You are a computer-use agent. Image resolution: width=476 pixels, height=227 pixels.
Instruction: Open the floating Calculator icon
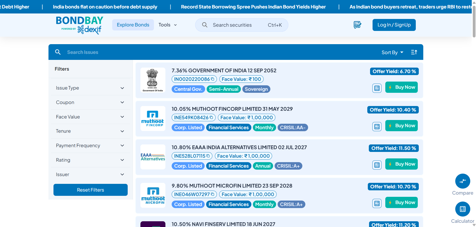463,209
